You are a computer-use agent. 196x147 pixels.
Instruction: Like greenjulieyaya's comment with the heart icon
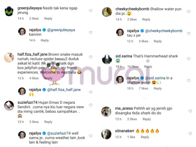[x=90, y=11]
